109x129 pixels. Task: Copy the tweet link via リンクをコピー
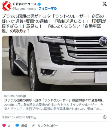tap(48, 126)
